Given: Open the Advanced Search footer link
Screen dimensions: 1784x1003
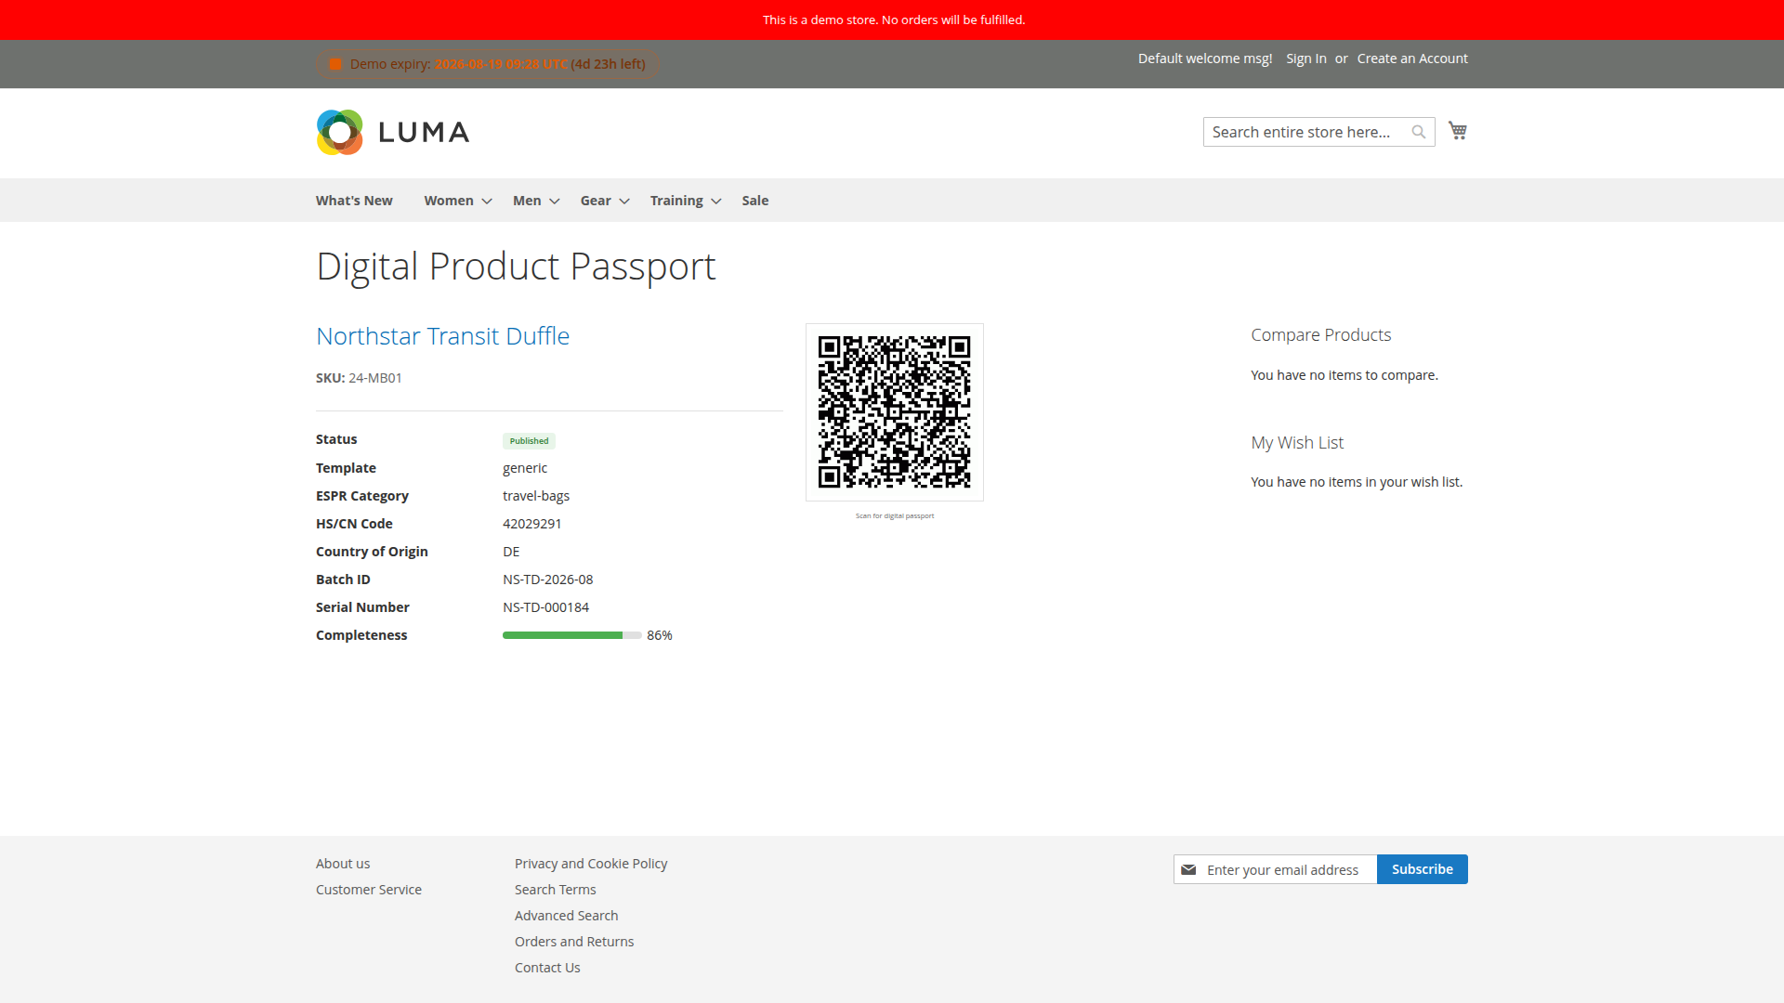Looking at the screenshot, I should [567, 916].
